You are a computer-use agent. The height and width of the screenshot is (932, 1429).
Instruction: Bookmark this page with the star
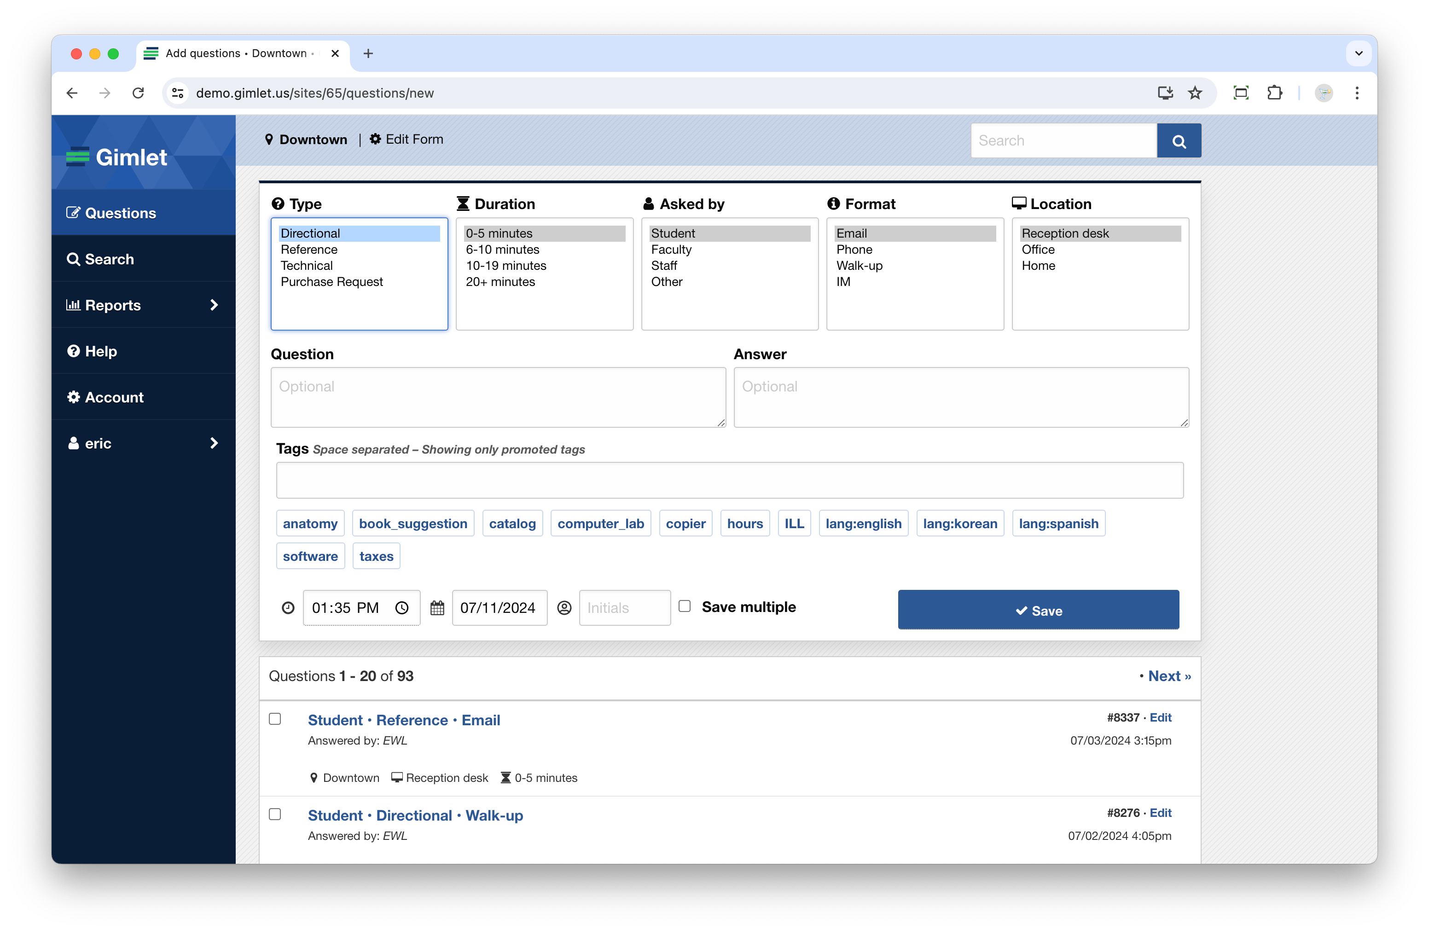[x=1195, y=93]
